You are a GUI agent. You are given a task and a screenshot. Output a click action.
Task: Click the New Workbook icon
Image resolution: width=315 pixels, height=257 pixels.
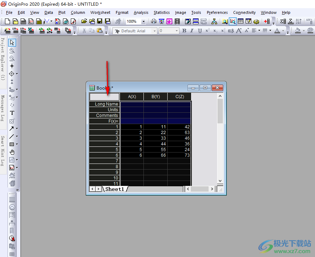click(23, 21)
